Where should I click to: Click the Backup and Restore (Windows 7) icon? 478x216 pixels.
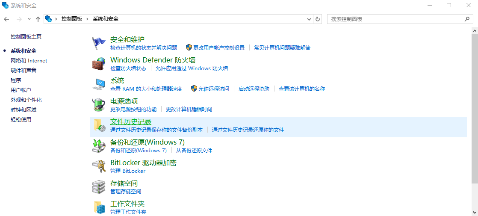[99, 146]
